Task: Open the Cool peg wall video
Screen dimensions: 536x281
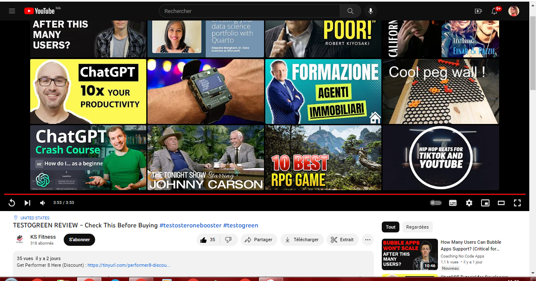Action: click(x=440, y=91)
